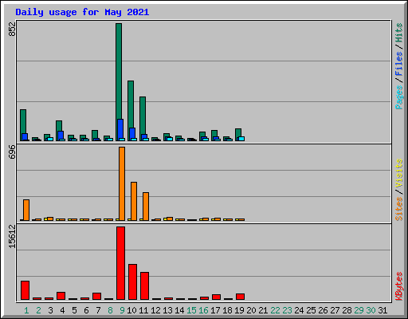
Task: Click the 'Visits' legend label
Action: (x=399, y=174)
